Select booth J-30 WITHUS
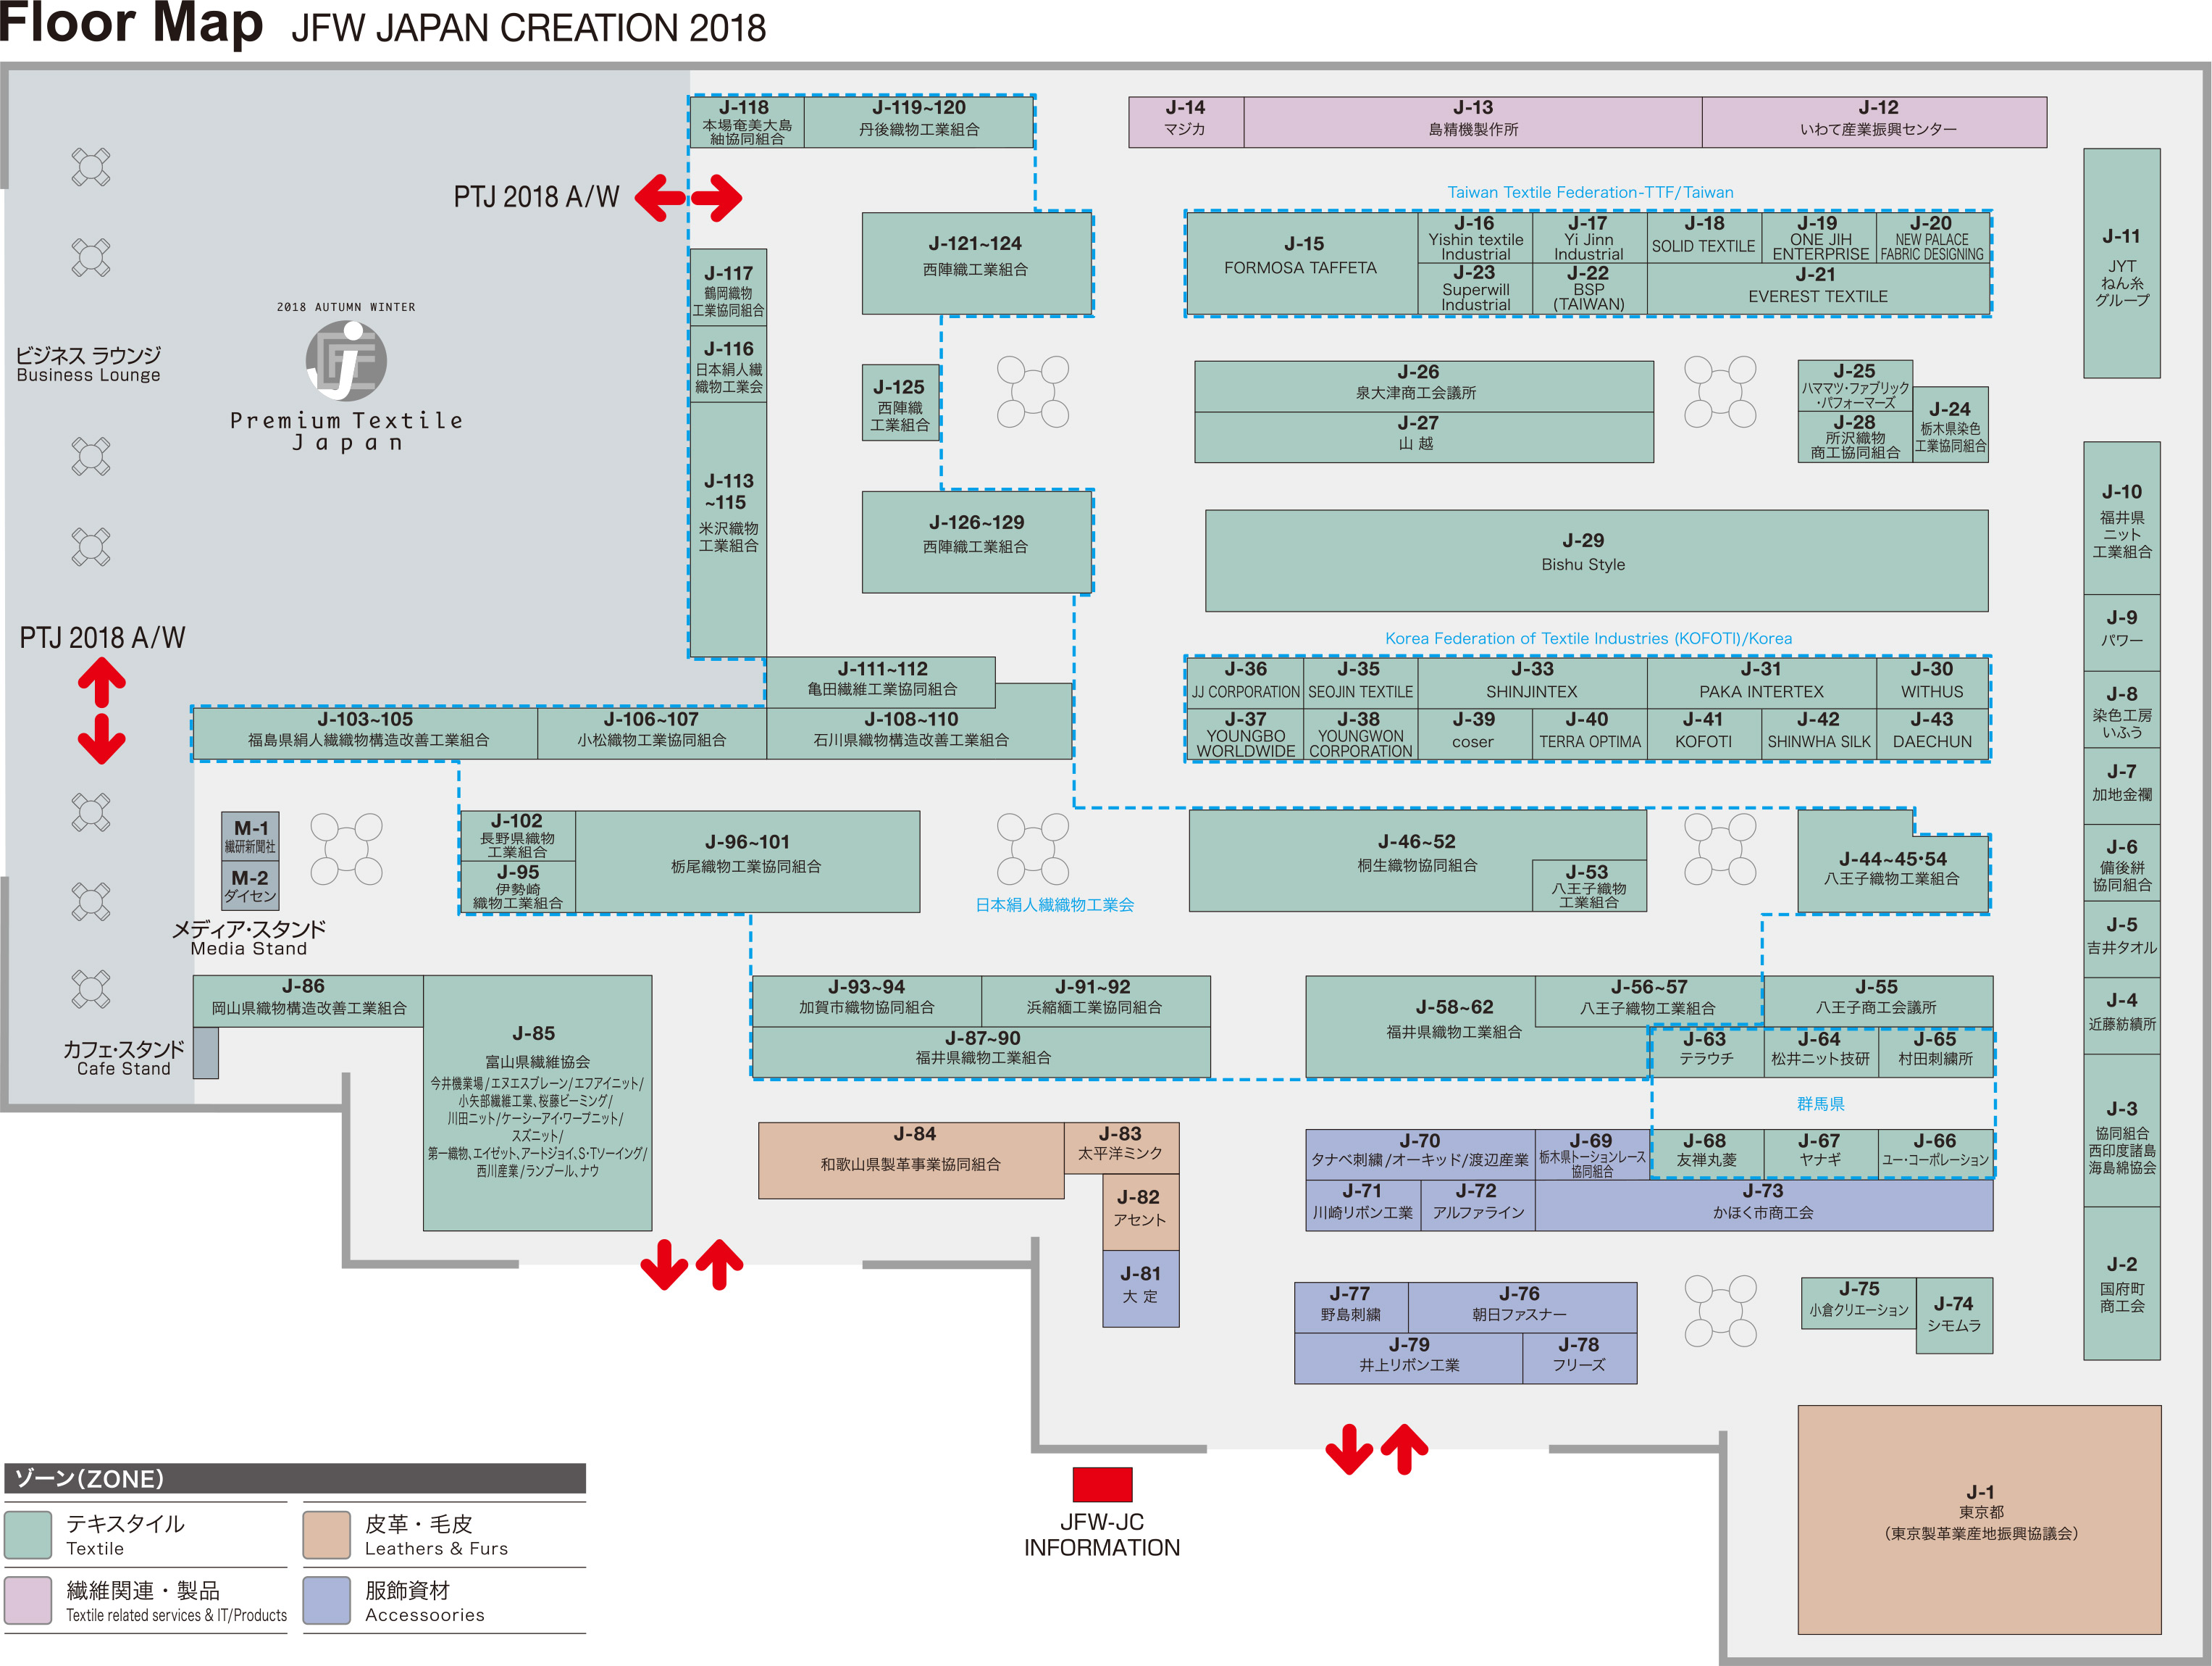Image resolution: width=2212 pixels, height=1666 pixels. [1933, 683]
